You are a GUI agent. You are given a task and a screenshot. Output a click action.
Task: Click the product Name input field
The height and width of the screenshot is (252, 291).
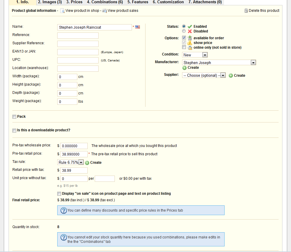(x=94, y=27)
